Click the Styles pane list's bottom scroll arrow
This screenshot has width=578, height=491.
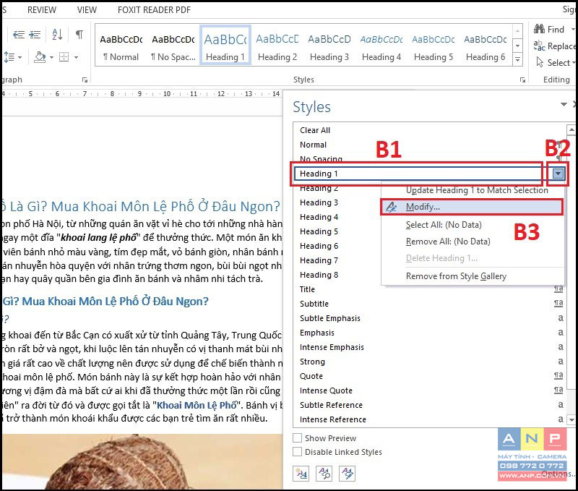(571, 419)
